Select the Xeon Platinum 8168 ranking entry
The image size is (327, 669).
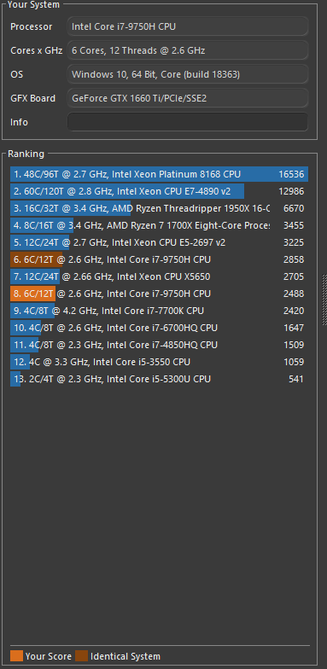click(x=159, y=174)
